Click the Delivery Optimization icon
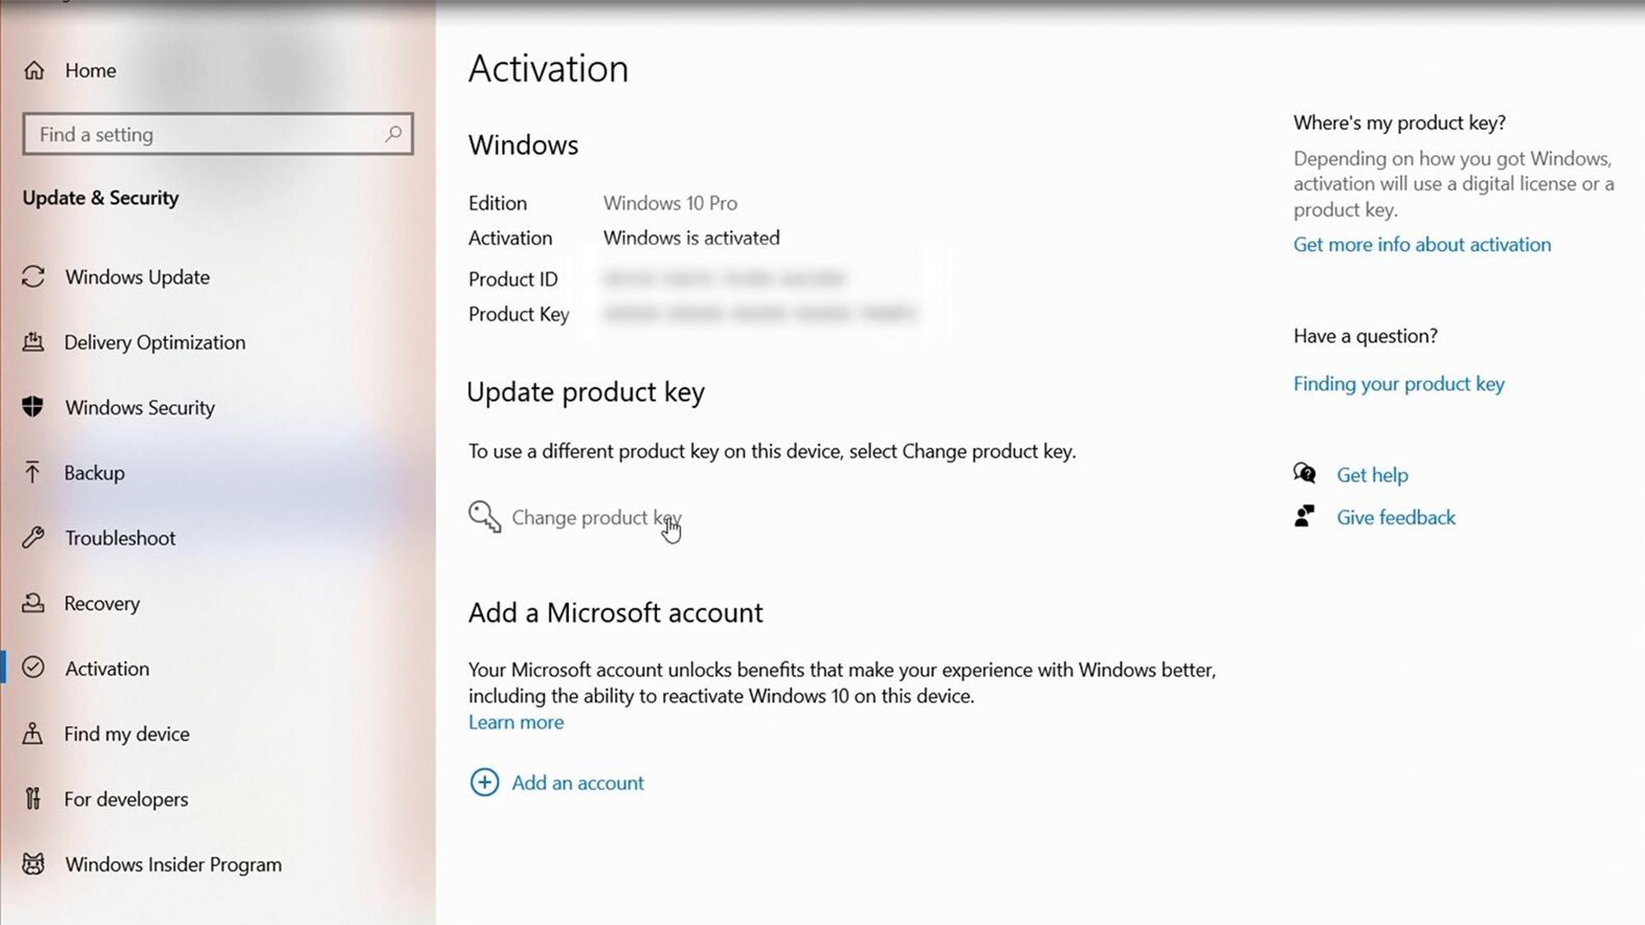 pos(35,342)
